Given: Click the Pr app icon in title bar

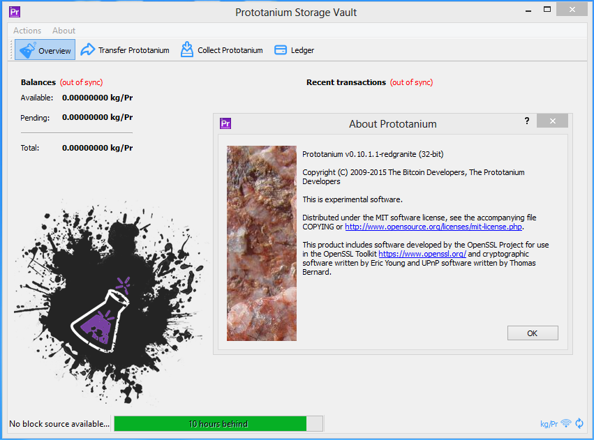Looking at the screenshot, I should click(x=15, y=12).
